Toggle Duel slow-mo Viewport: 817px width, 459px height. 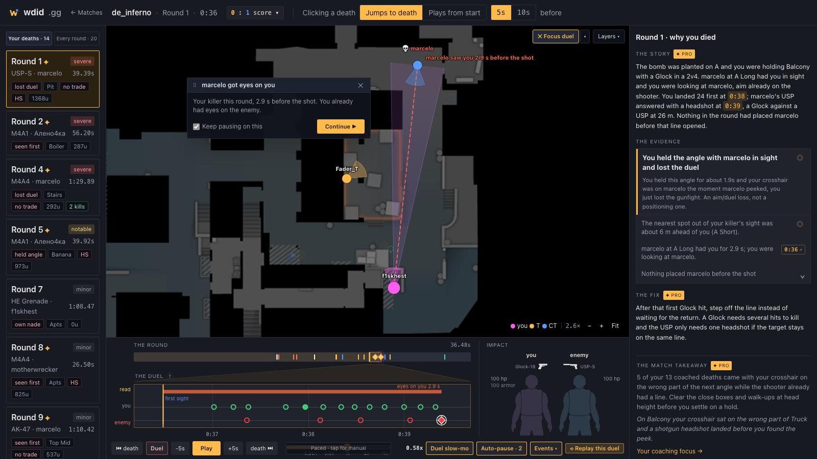[449, 448]
